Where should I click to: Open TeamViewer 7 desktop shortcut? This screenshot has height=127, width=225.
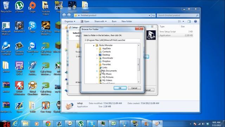32,49
